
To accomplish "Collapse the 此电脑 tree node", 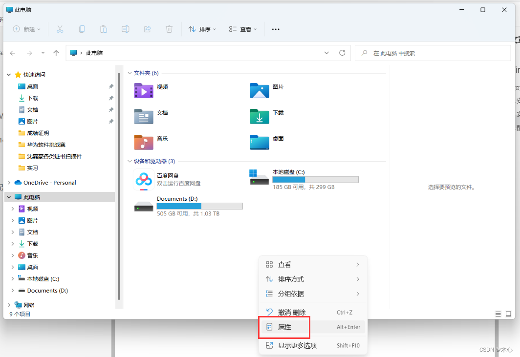I will click(9, 197).
